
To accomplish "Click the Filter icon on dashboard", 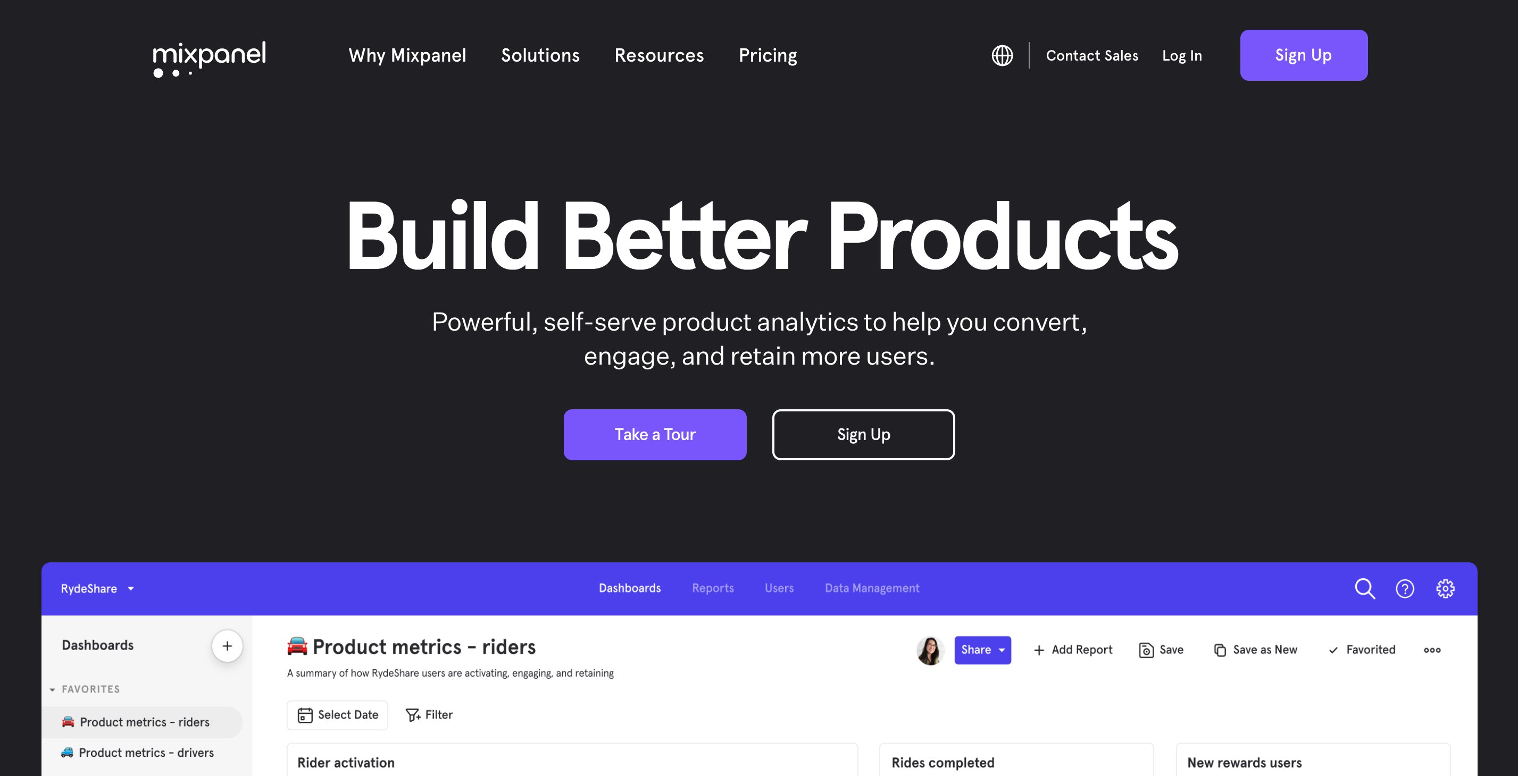I will (x=413, y=715).
